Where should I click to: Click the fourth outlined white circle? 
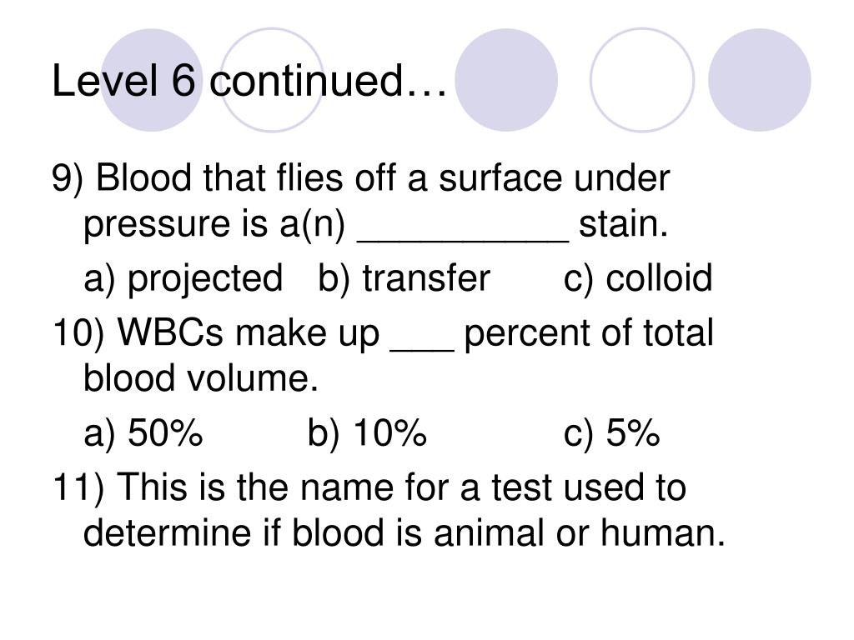(x=642, y=80)
